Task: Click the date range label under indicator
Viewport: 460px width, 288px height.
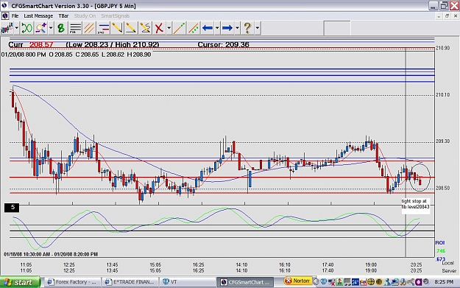Action: [x=51, y=254]
